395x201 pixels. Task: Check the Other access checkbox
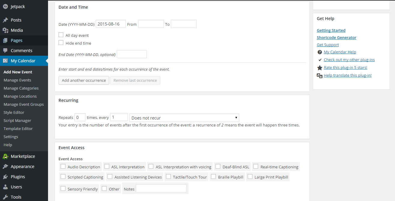[104, 189]
